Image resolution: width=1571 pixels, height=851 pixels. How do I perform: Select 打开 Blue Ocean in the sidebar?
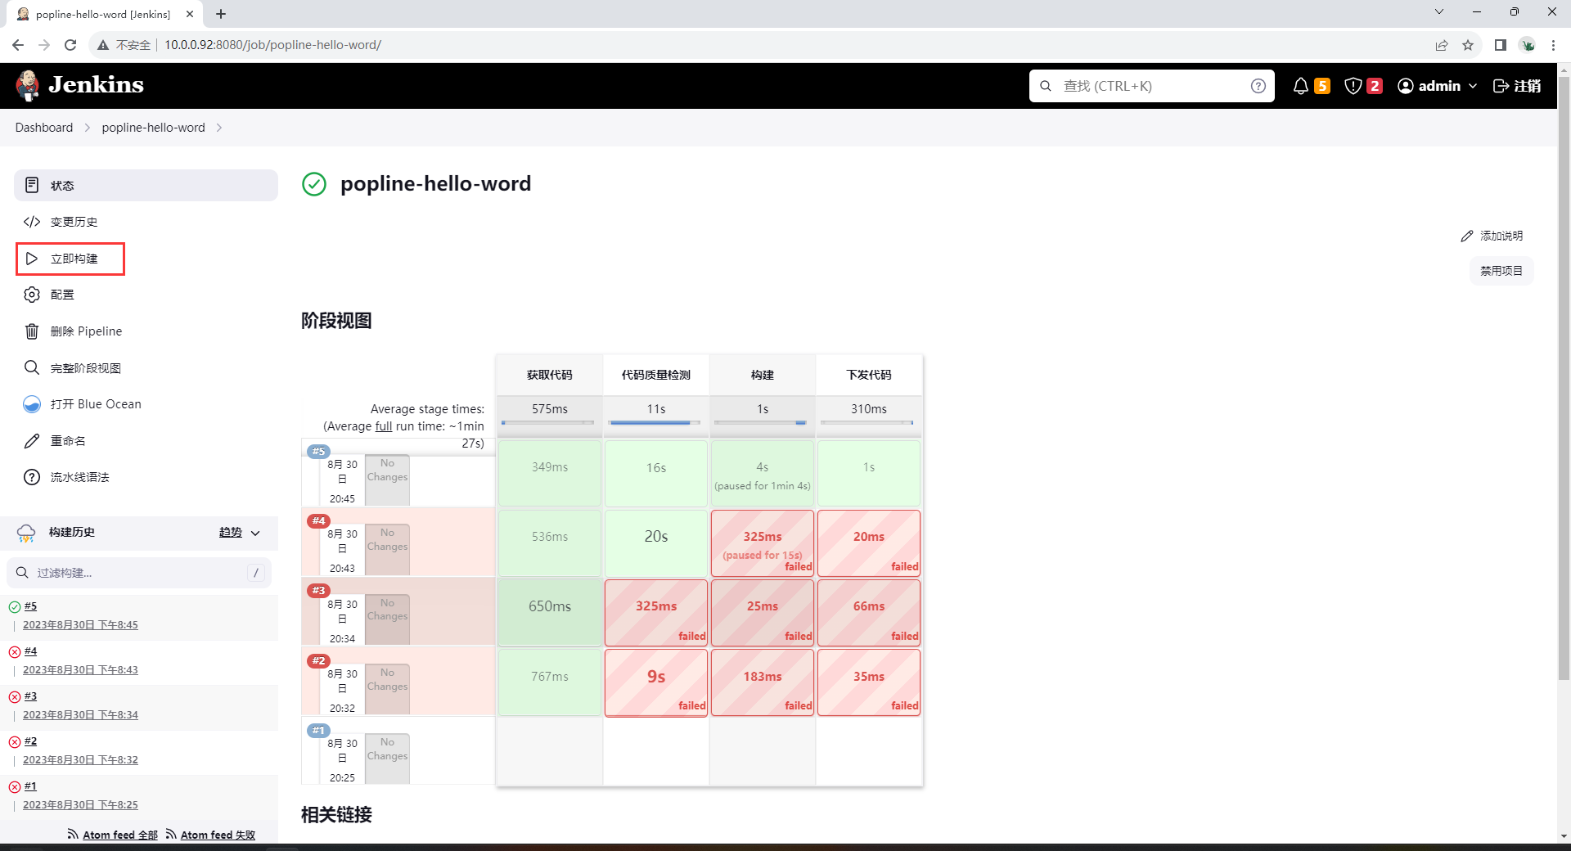click(x=146, y=404)
